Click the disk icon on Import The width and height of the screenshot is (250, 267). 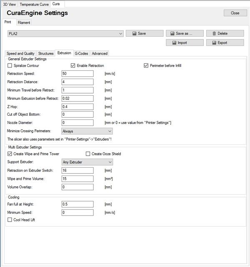pyautogui.click(x=174, y=43)
